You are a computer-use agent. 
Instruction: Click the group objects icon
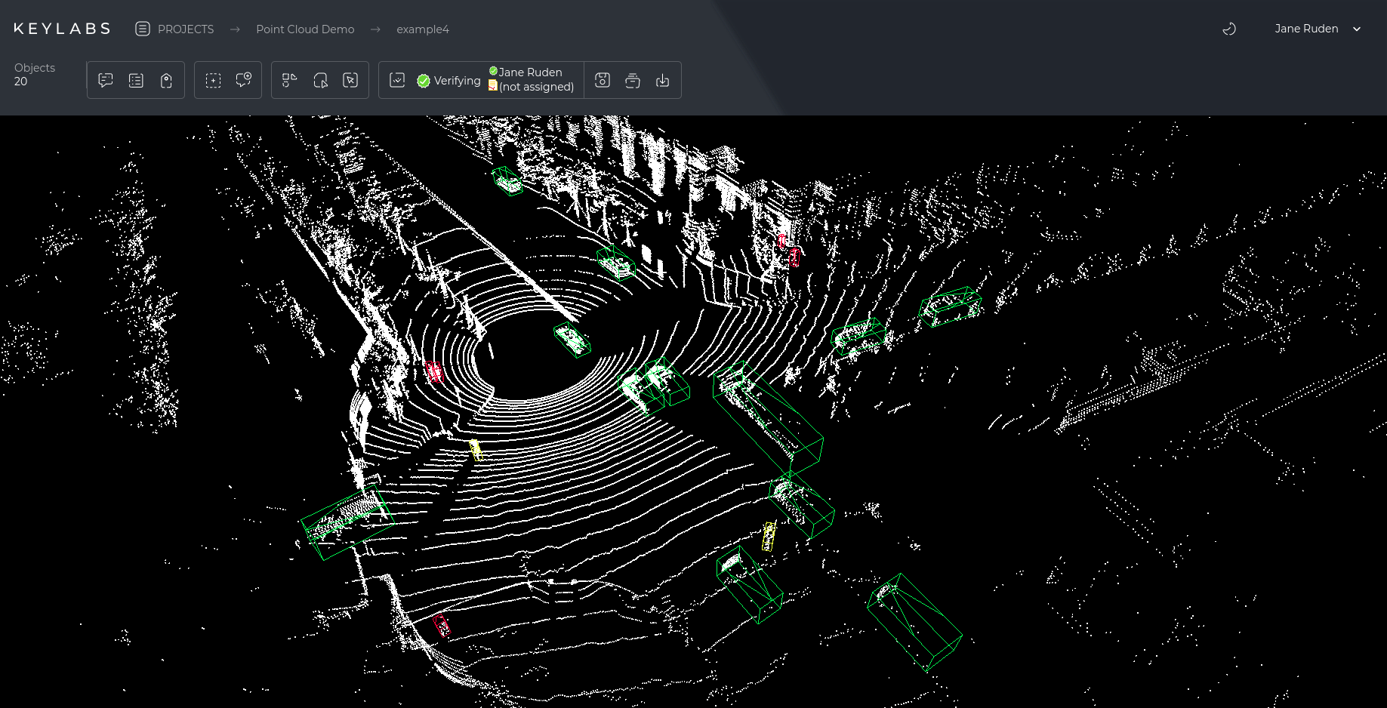point(289,80)
